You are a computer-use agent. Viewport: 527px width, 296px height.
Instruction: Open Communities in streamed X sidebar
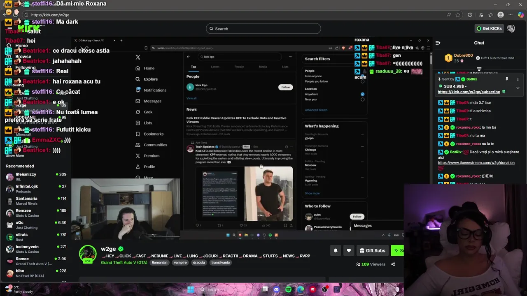(x=151, y=145)
